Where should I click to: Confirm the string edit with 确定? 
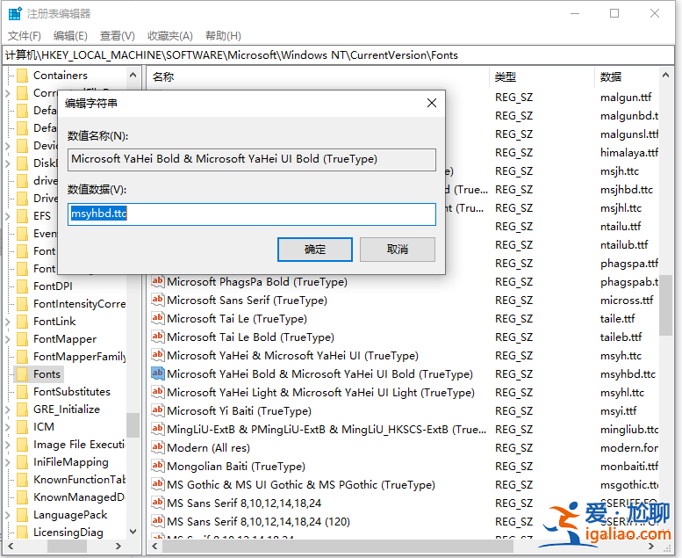(x=315, y=250)
